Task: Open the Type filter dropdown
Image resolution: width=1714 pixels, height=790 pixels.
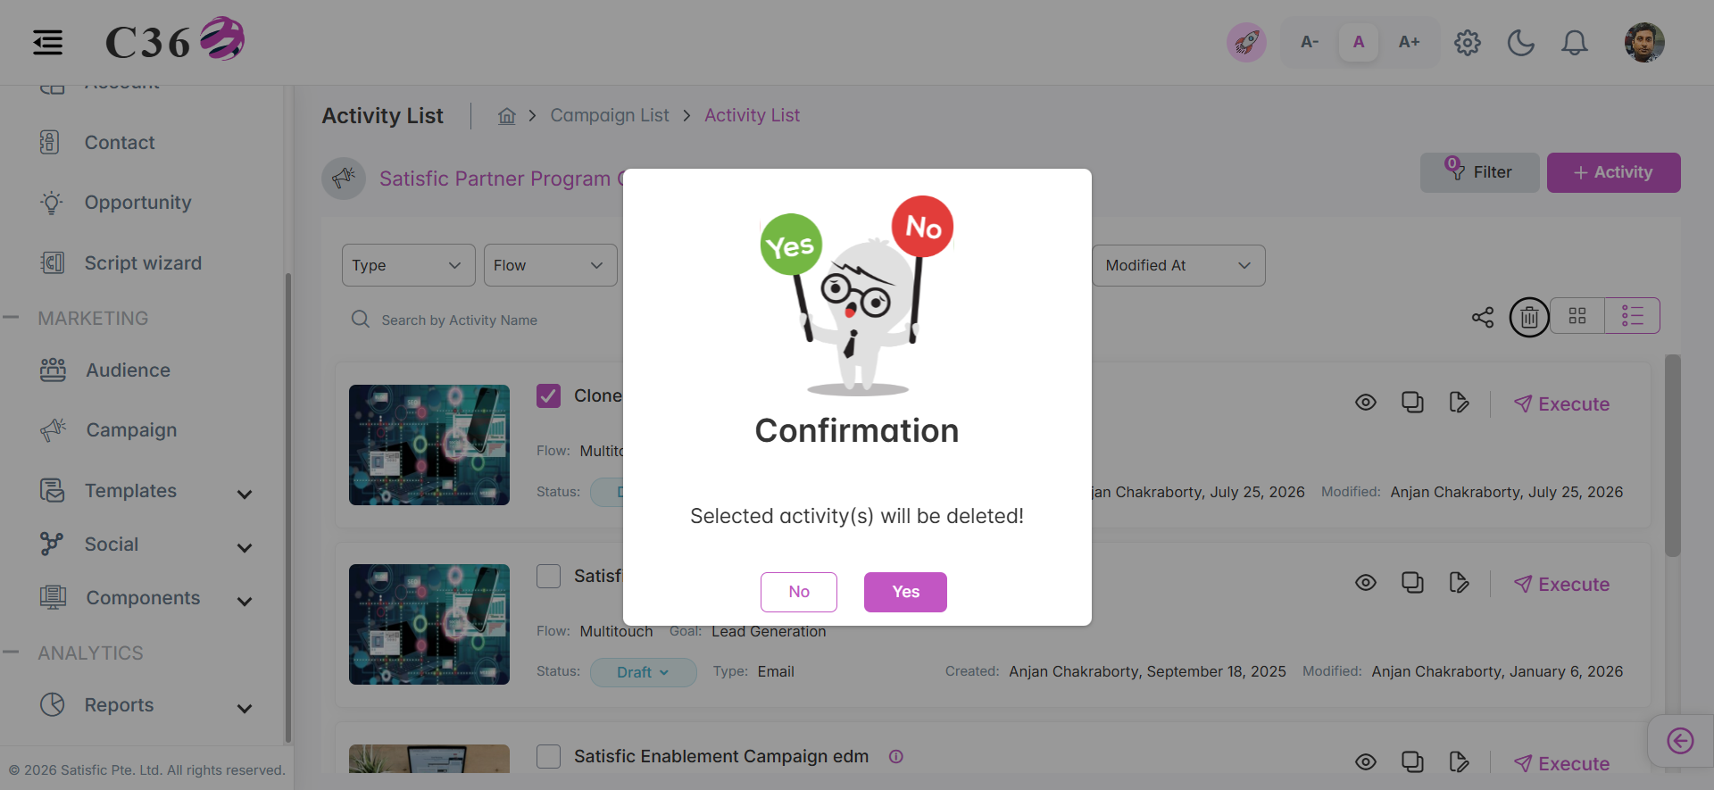Action: (x=408, y=265)
